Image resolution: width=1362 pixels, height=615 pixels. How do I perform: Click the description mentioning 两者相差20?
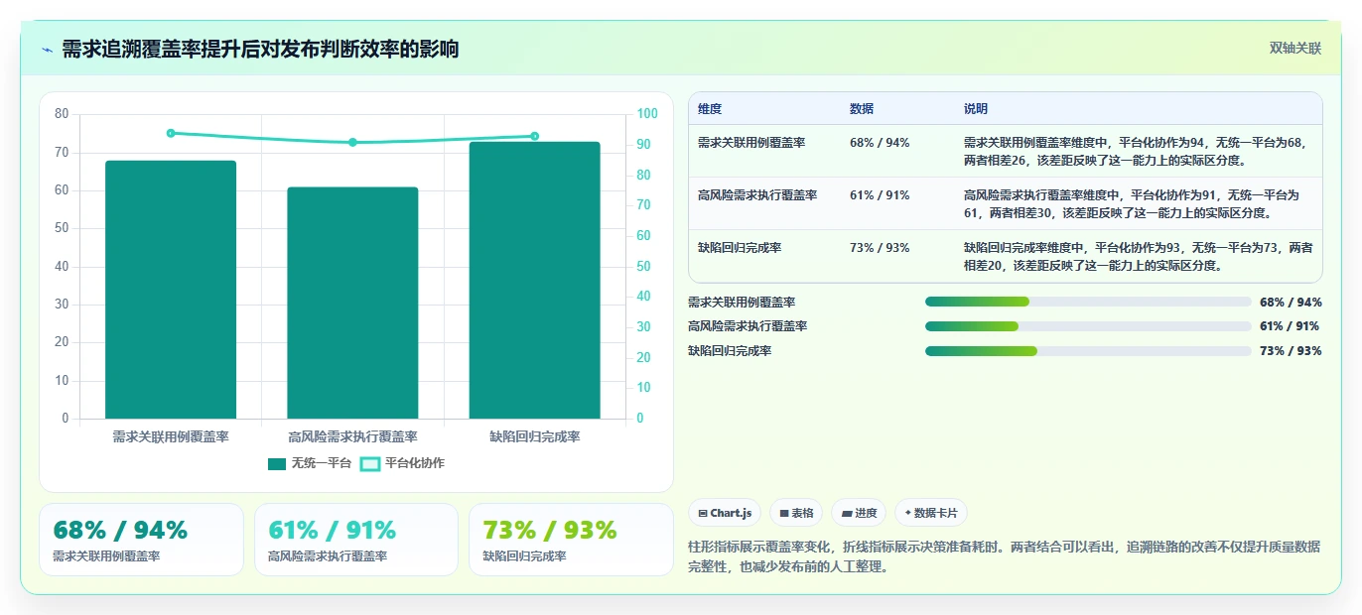[1138, 256]
